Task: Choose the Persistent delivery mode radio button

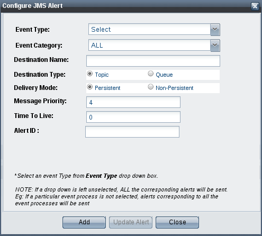Action: pos(90,87)
